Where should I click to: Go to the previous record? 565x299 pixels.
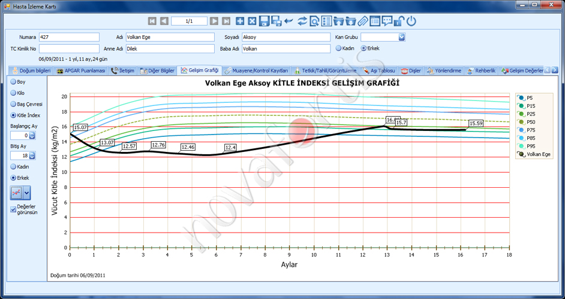pyautogui.click(x=164, y=21)
